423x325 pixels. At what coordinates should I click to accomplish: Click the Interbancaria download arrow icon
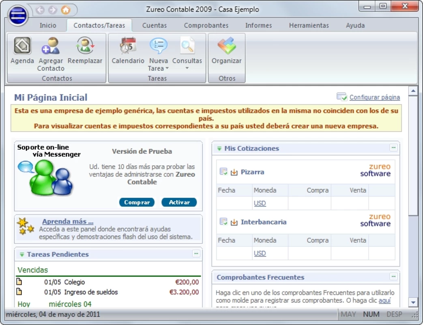[x=234, y=222]
